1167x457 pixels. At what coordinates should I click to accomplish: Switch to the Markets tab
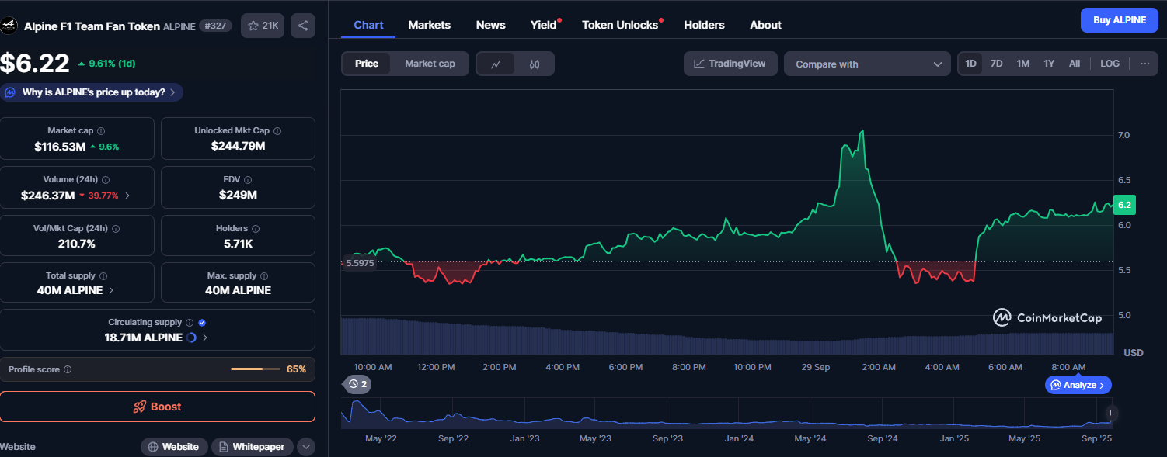pyautogui.click(x=429, y=25)
